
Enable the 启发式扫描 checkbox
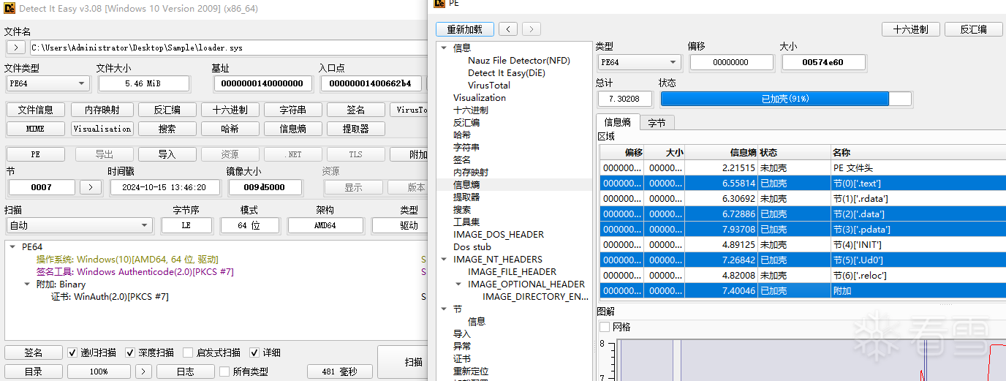pyautogui.click(x=188, y=352)
